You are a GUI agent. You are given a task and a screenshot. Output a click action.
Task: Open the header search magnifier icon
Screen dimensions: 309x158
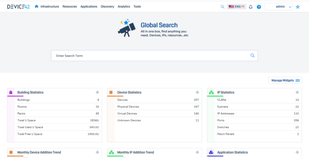click(222, 7)
